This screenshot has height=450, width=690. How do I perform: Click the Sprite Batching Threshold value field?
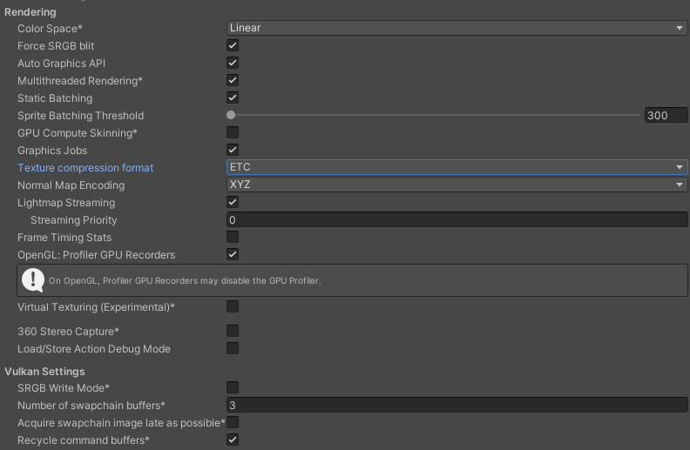[666, 115]
